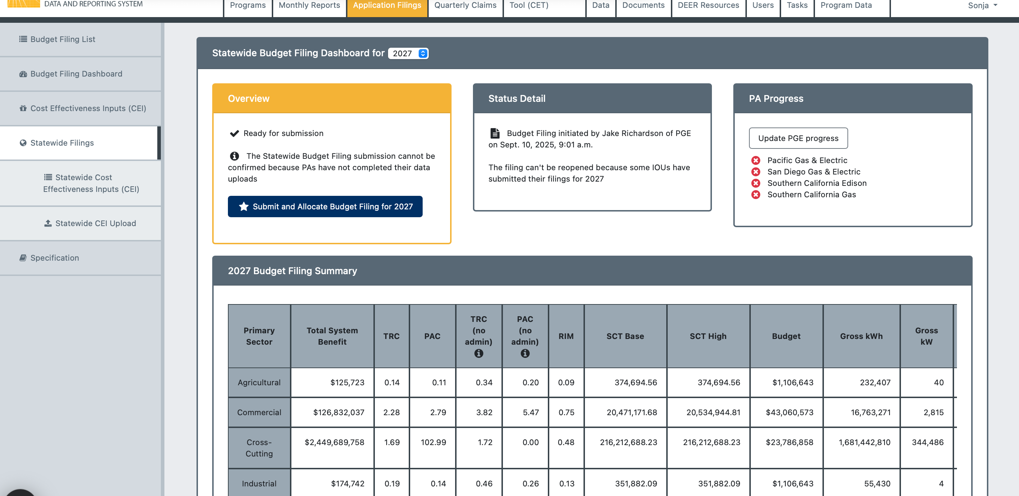Screen dimensions: 1019x496
Task: Click the 2027 Budget Filing Summary heading
Action: (x=292, y=271)
